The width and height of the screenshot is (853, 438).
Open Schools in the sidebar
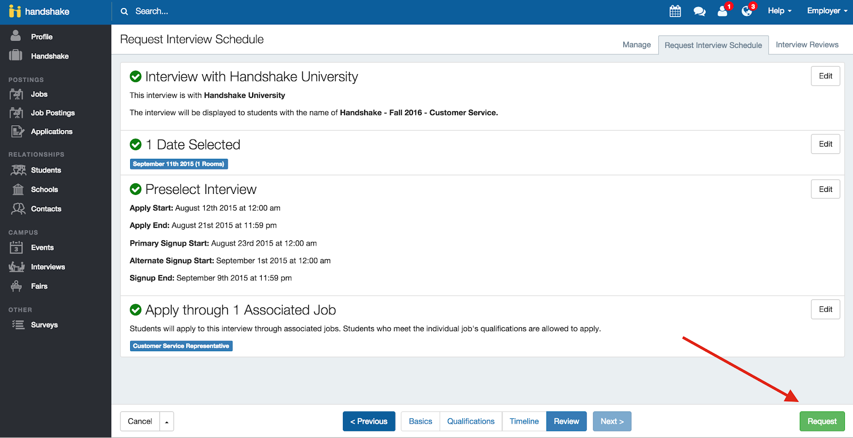[45, 190]
